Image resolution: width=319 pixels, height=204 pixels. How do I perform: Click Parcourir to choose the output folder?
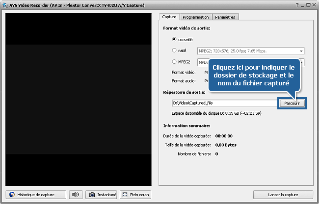coord(292,103)
